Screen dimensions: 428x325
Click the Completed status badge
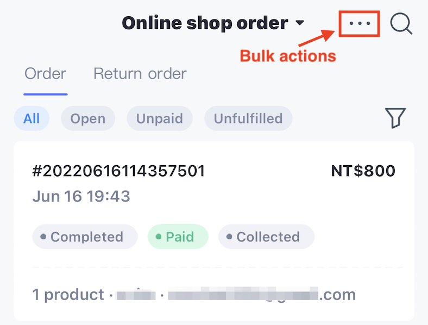[85, 237]
